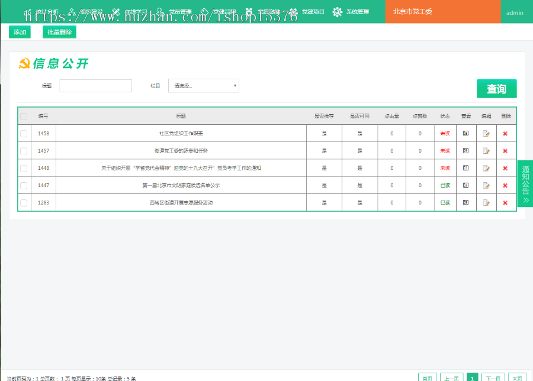Click the 点击量 column header
533x381 pixels.
[x=391, y=116]
